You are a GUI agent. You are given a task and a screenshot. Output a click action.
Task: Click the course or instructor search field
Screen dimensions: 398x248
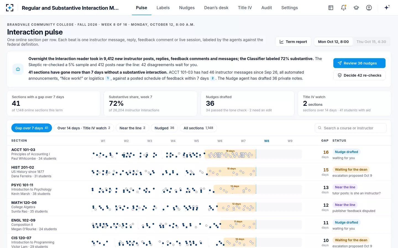click(350, 128)
